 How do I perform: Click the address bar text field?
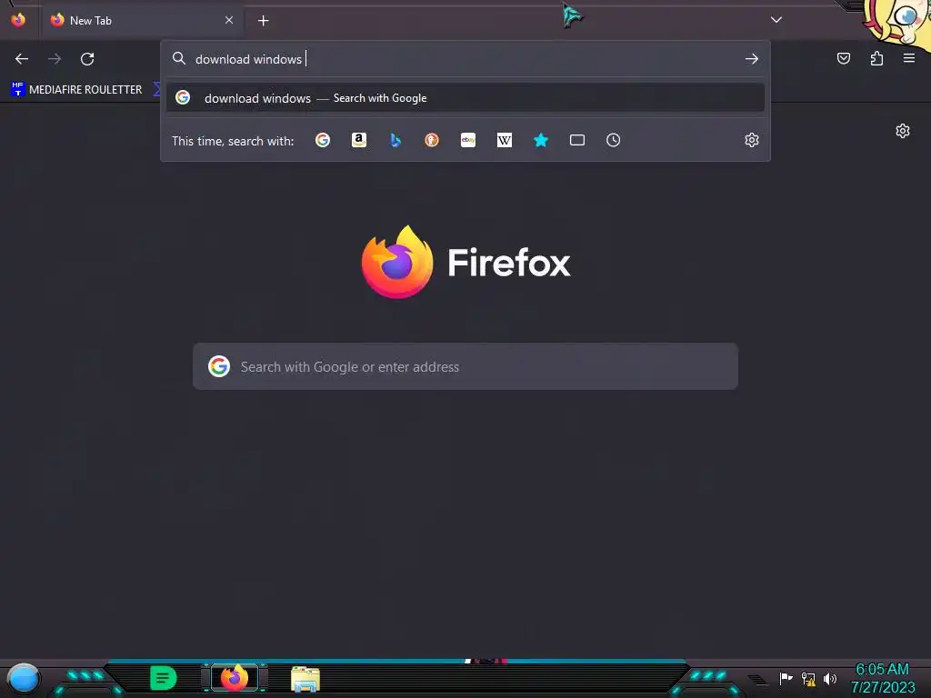click(x=466, y=59)
